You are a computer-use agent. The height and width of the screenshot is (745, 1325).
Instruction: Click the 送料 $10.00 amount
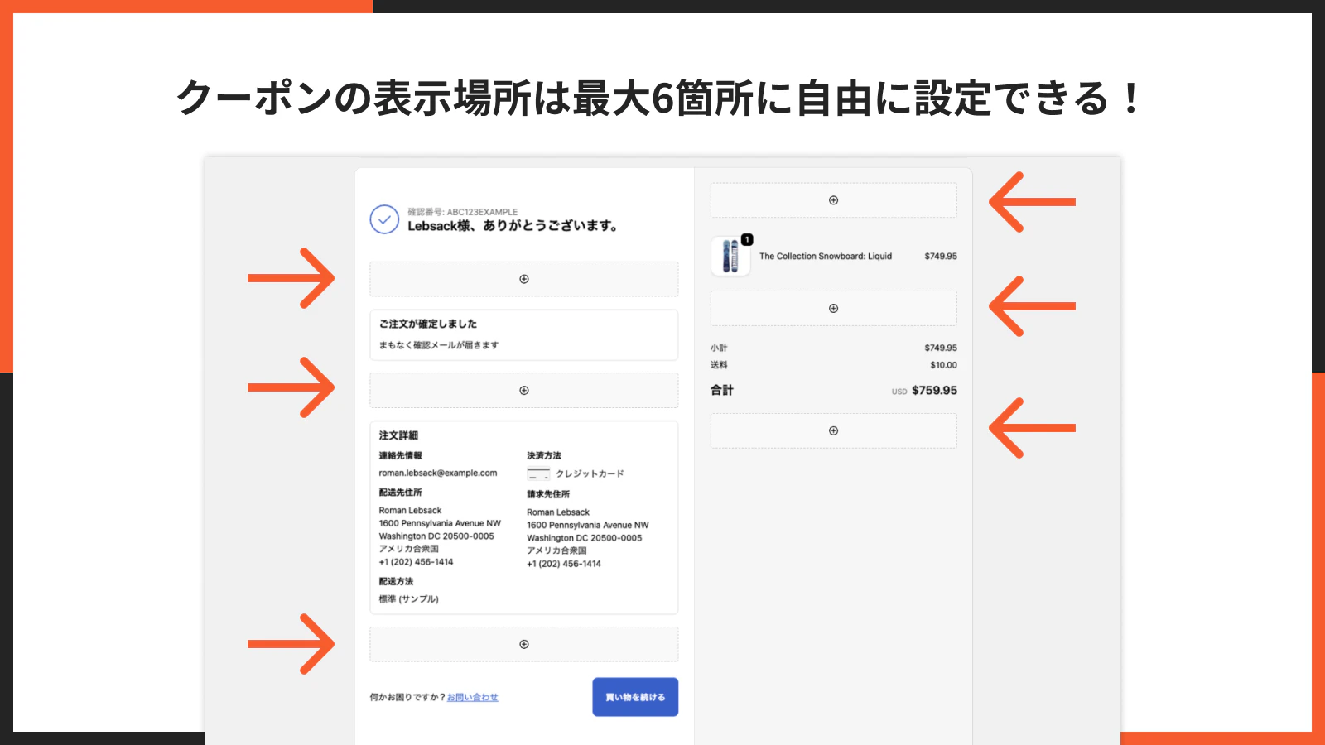pos(943,365)
